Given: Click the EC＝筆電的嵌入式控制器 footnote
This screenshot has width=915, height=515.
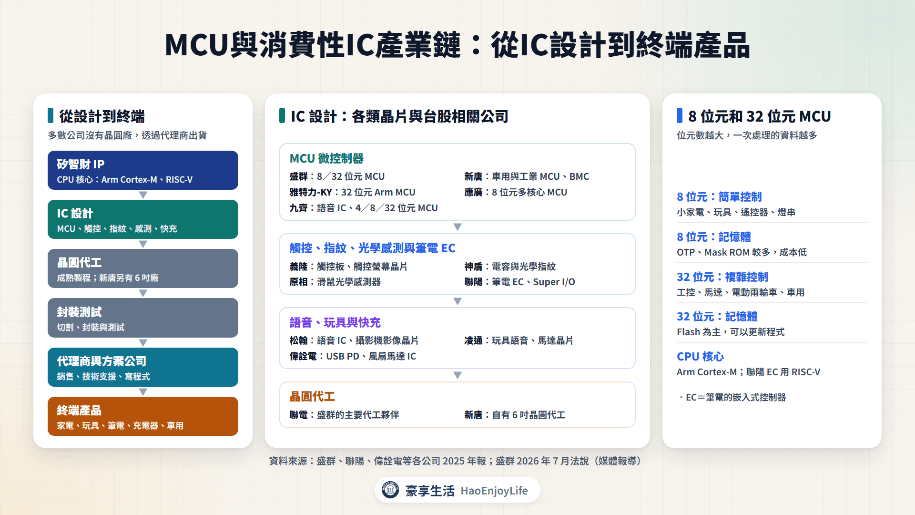Looking at the screenshot, I should 735,397.
